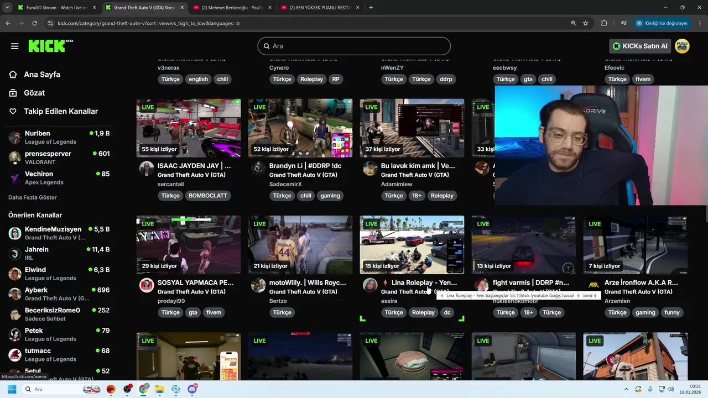Image resolution: width=708 pixels, height=398 pixels.
Task: Open a new browser tab with plus
Action: pos(371,8)
